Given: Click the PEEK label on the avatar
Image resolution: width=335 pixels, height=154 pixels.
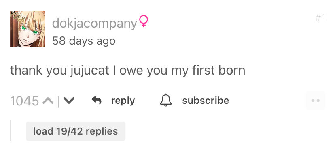Looking at the screenshot, I should click(x=17, y=17).
